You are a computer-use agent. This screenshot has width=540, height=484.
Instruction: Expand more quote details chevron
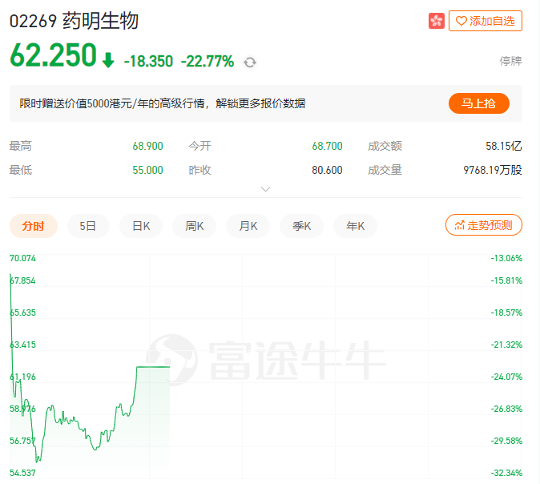265,189
